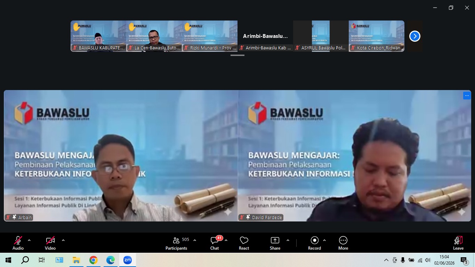Open David Pardede video options ellipsis
The width and height of the screenshot is (475, 267).
[467, 96]
